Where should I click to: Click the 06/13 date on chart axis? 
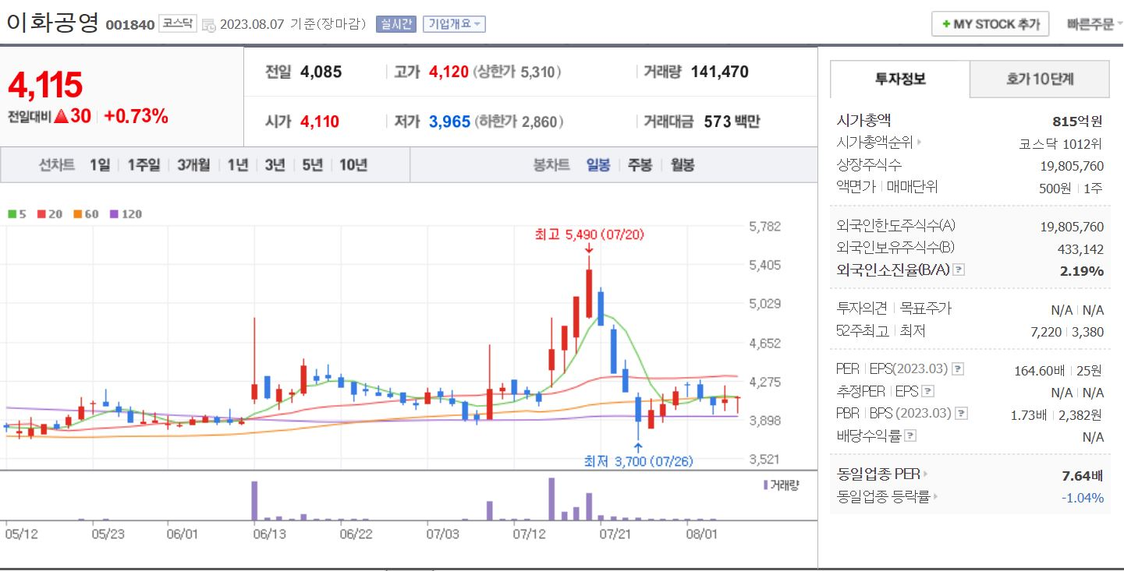[271, 534]
